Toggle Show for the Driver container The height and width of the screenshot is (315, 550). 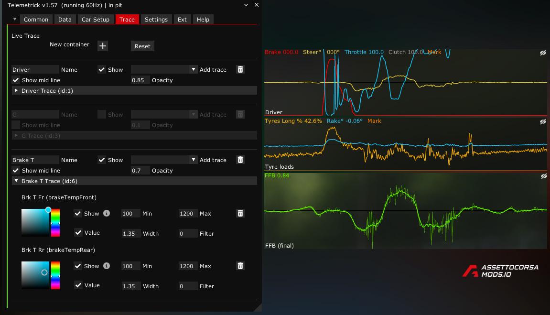pos(102,69)
